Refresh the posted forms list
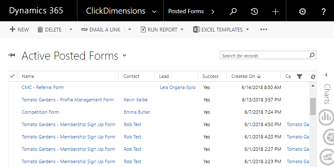Image resolution: width=334 pixels, height=167 pixels. [x=313, y=77]
